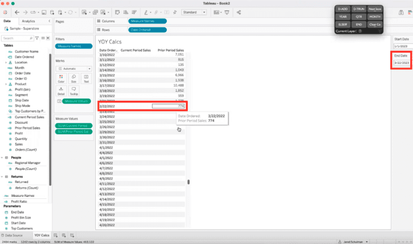Click the Tableau start page logo icon
This screenshot has width=413, height=244.
(5, 12)
